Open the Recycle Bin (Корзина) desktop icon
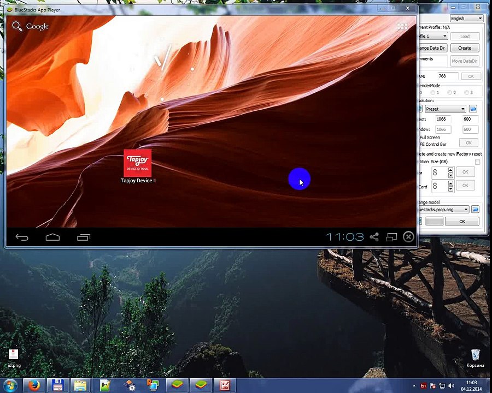This screenshot has width=492, height=393. (x=475, y=358)
